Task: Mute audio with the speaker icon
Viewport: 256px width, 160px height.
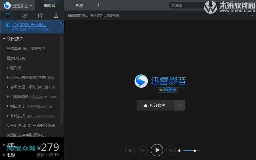Action: coord(180,150)
